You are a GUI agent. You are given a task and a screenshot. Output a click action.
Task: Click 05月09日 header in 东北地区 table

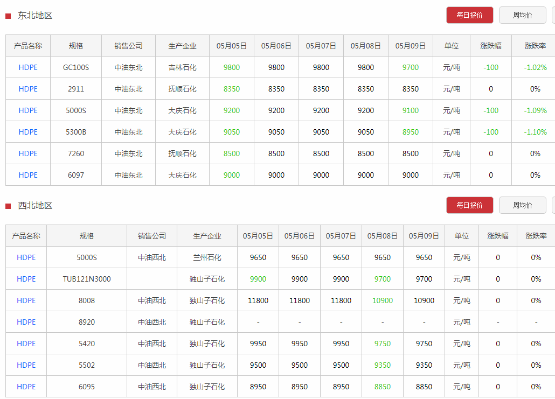(410, 46)
